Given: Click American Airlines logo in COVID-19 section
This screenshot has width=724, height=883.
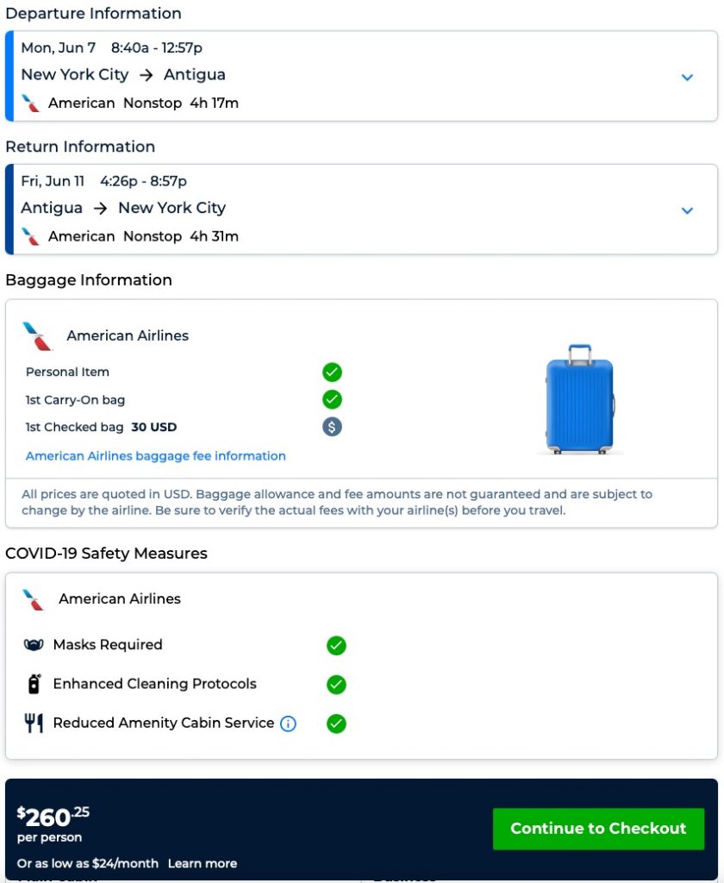Looking at the screenshot, I should [34, 599].
